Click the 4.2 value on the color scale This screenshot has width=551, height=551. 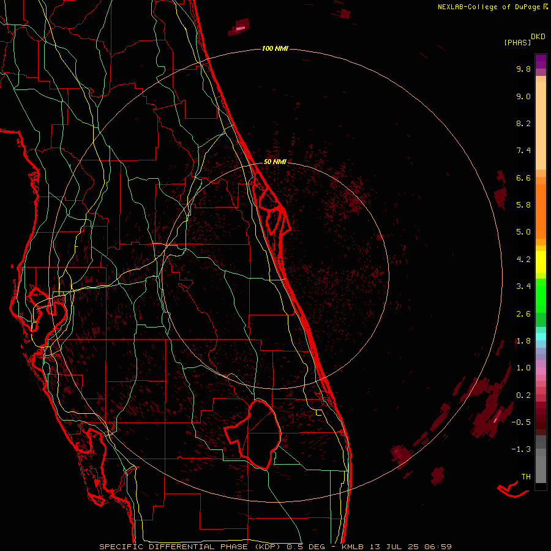click(523, 260)
